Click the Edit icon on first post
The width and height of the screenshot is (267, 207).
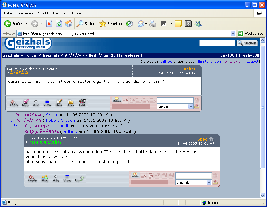[82, 103]
